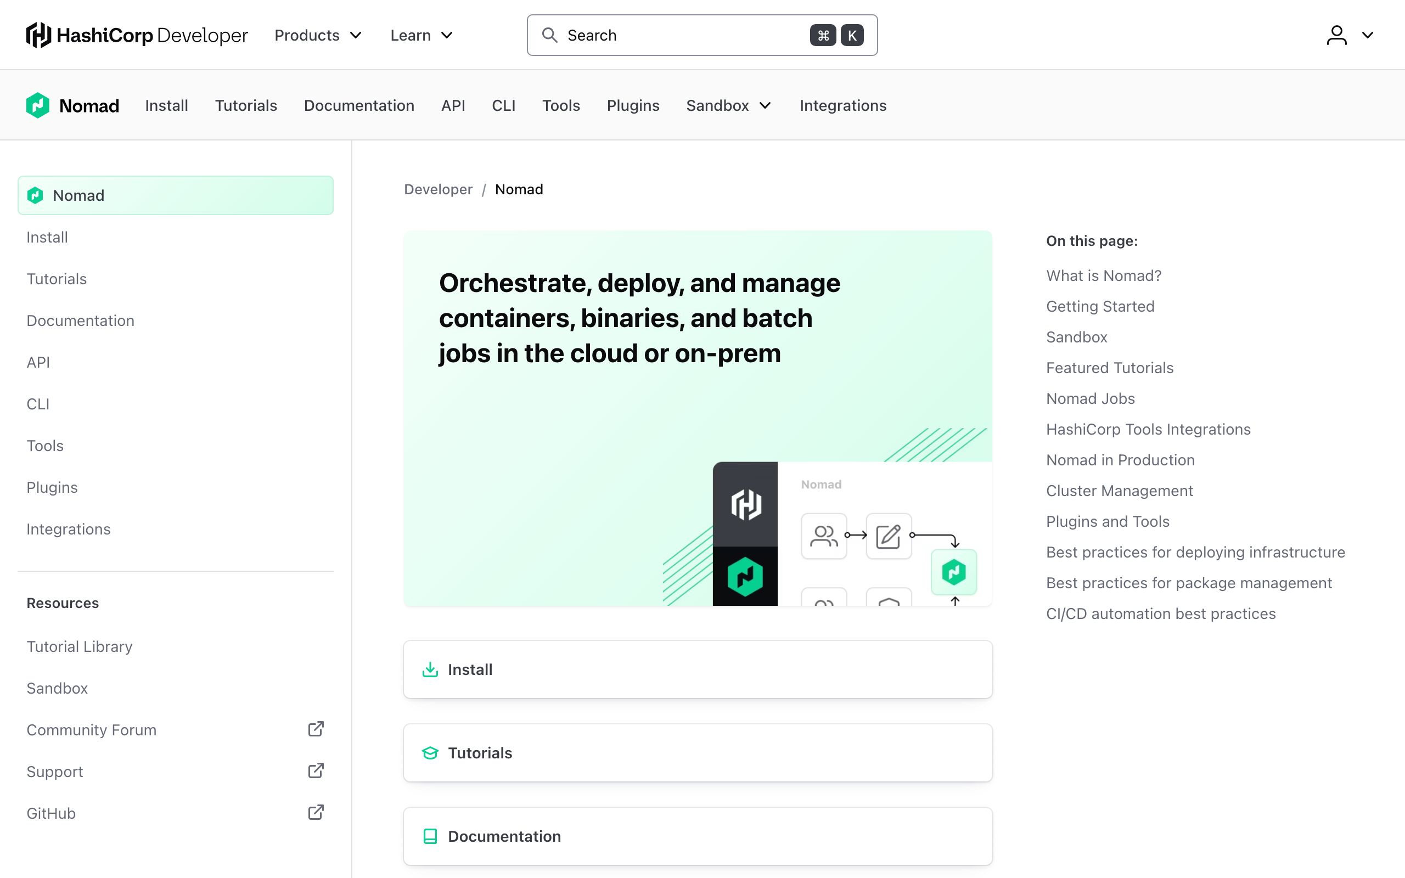Image resolution: width=1405 pixels, height=878 pixels.
Task: Click the Nomad hexagon logo in subnav
Action: [38, 105]
